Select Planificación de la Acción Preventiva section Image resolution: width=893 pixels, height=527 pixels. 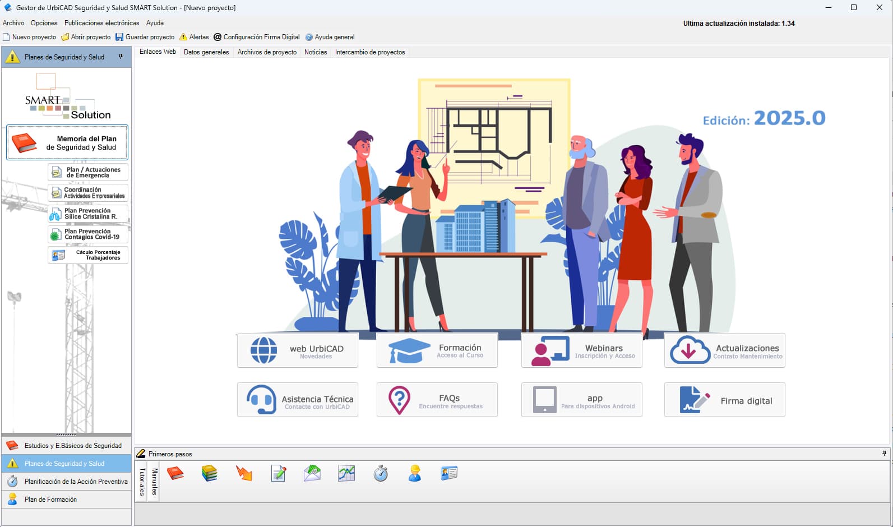coord(66,482)
